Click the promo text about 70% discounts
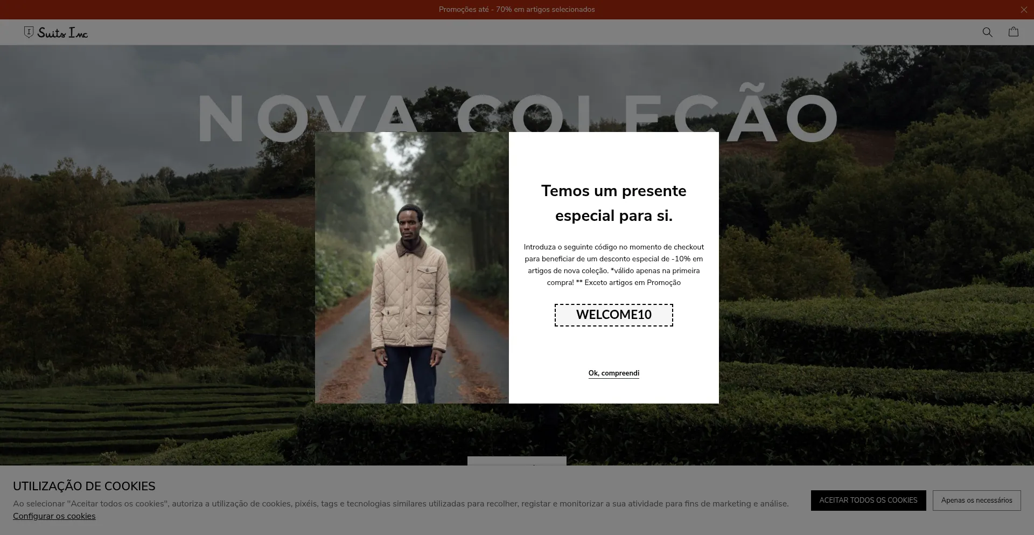 pos(517,10)
